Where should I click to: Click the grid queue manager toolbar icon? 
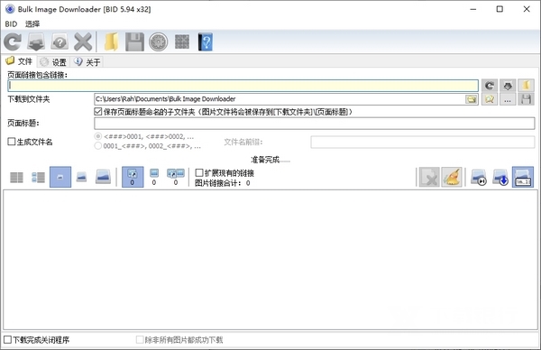click(182, 41)
